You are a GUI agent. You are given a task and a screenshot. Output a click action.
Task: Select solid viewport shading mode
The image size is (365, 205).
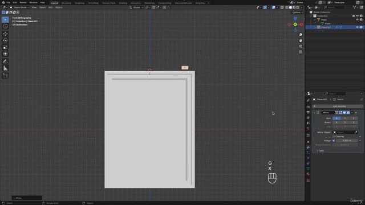290,7
